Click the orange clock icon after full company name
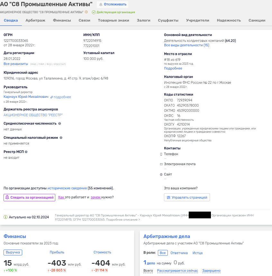 click(86, 12)
